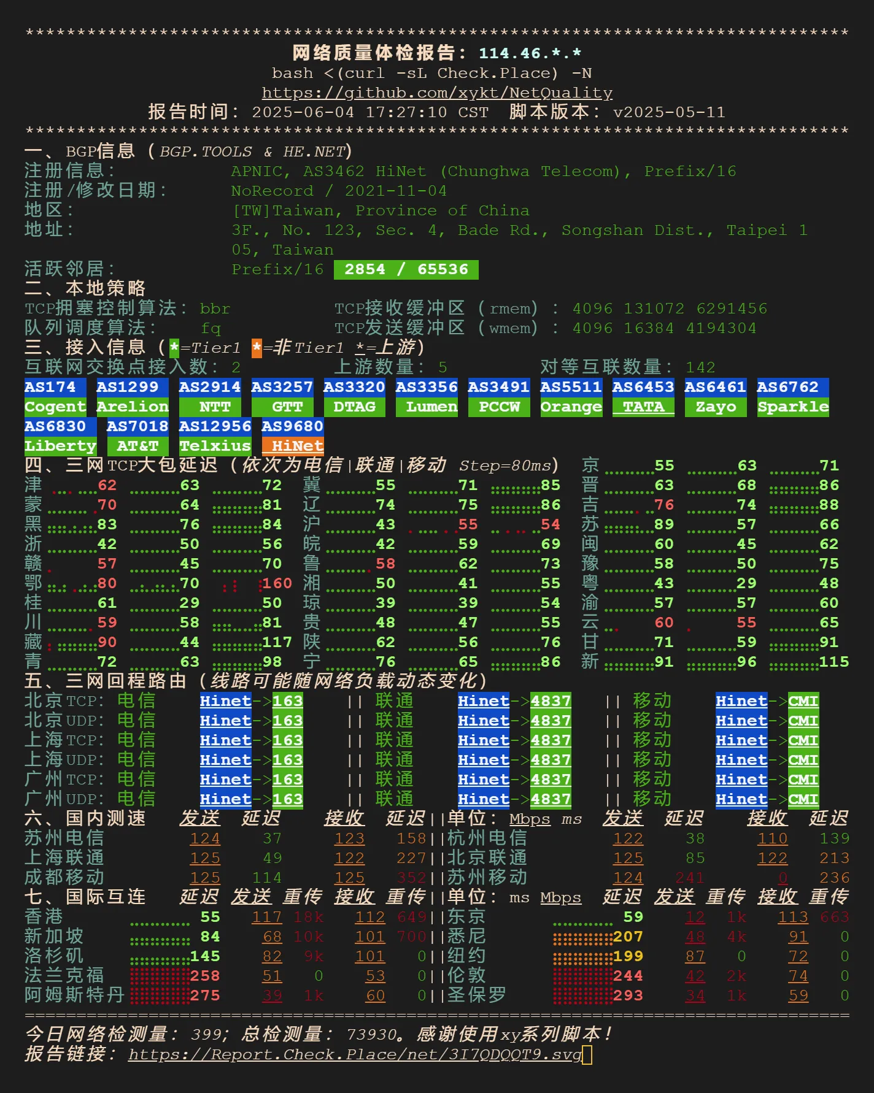Click 鄂 row latency value 160
The height and width of the screenshot is (1093, 874).
277,583
